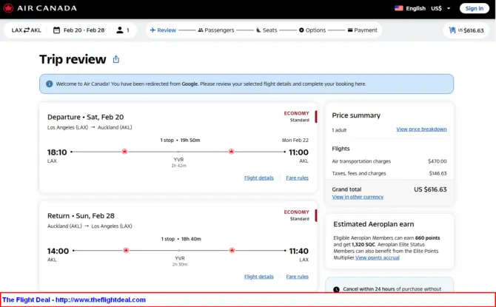
Task: Open the US$ currency dropdown arrow
Action: click(x=449, y=9)
